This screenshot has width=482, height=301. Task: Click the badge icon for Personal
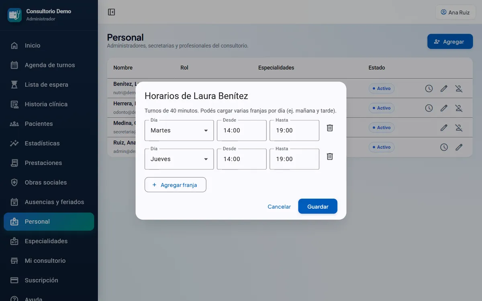click(14, 222)
